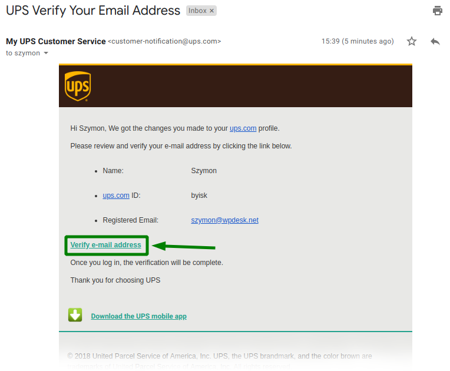Open the ups.com ID link

click(116, 196)
